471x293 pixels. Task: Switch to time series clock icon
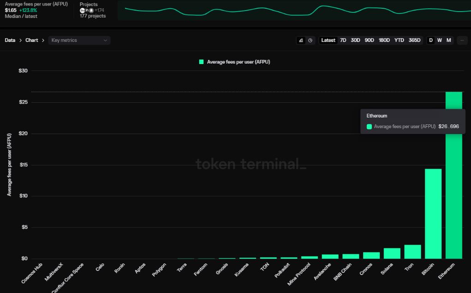[310, 40]
